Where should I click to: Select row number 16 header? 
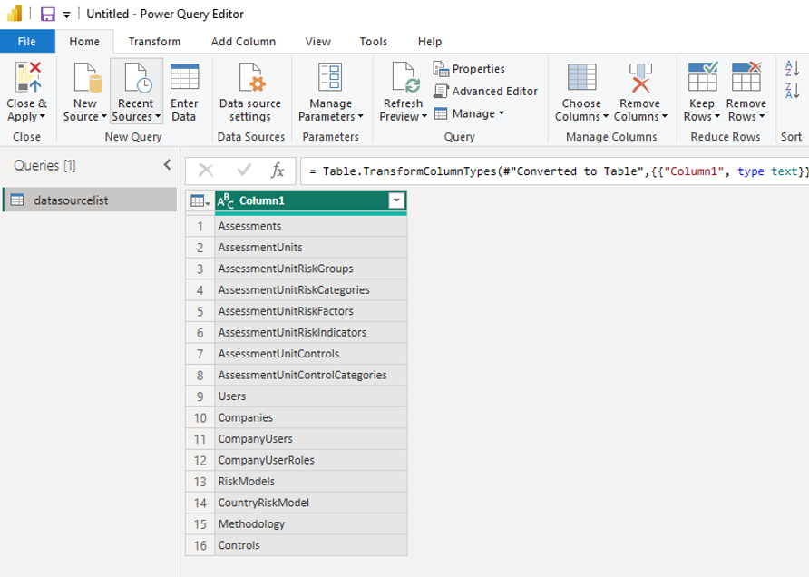[200, 545]
